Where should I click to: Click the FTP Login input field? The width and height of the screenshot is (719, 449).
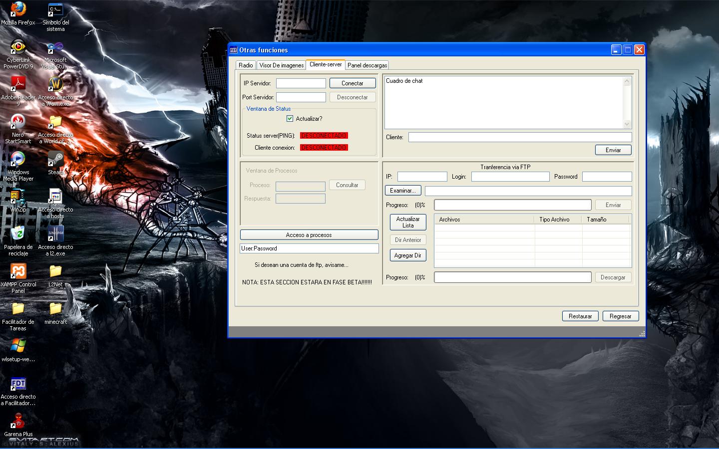510,177
